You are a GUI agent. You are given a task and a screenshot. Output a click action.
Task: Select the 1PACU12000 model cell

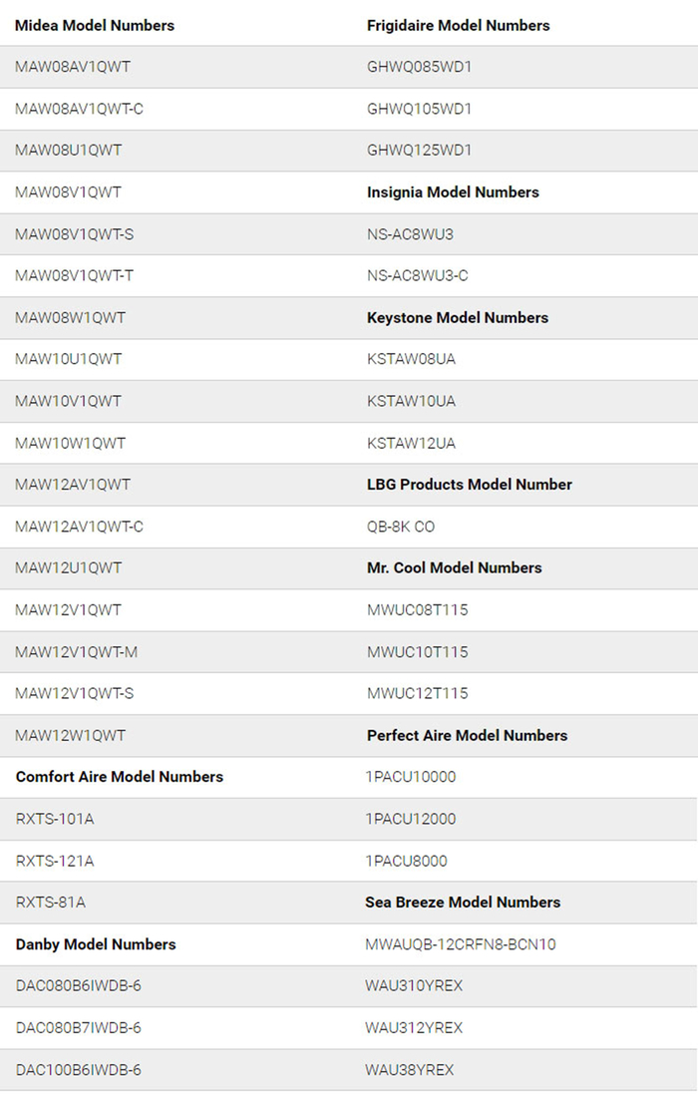(x=411, y=819)
